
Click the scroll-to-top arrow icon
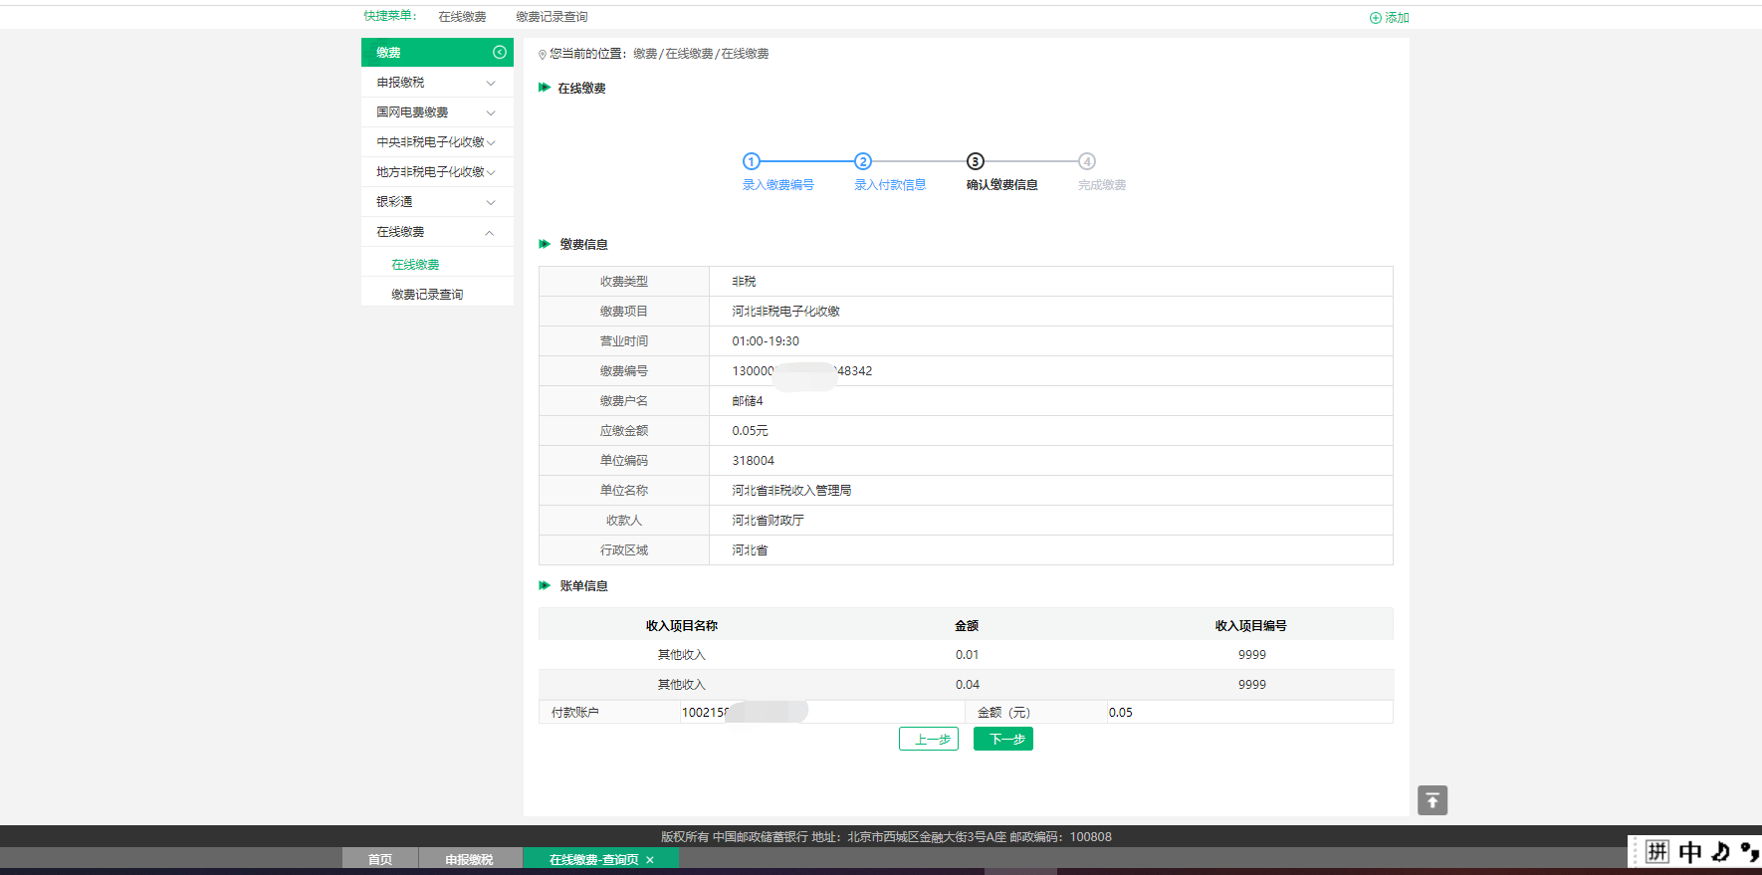pyautogui.click(x=1432, y=800)
